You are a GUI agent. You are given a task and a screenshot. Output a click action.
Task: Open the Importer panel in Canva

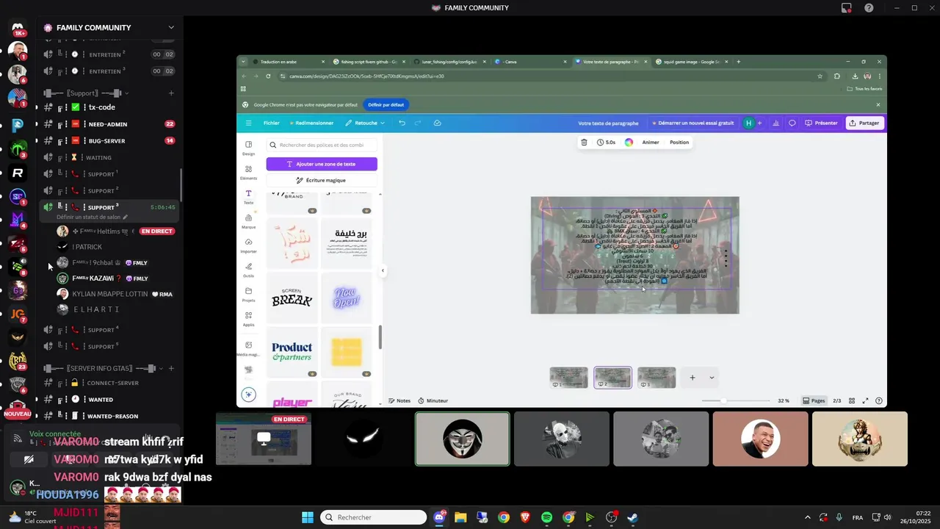(x=248, y=245)
